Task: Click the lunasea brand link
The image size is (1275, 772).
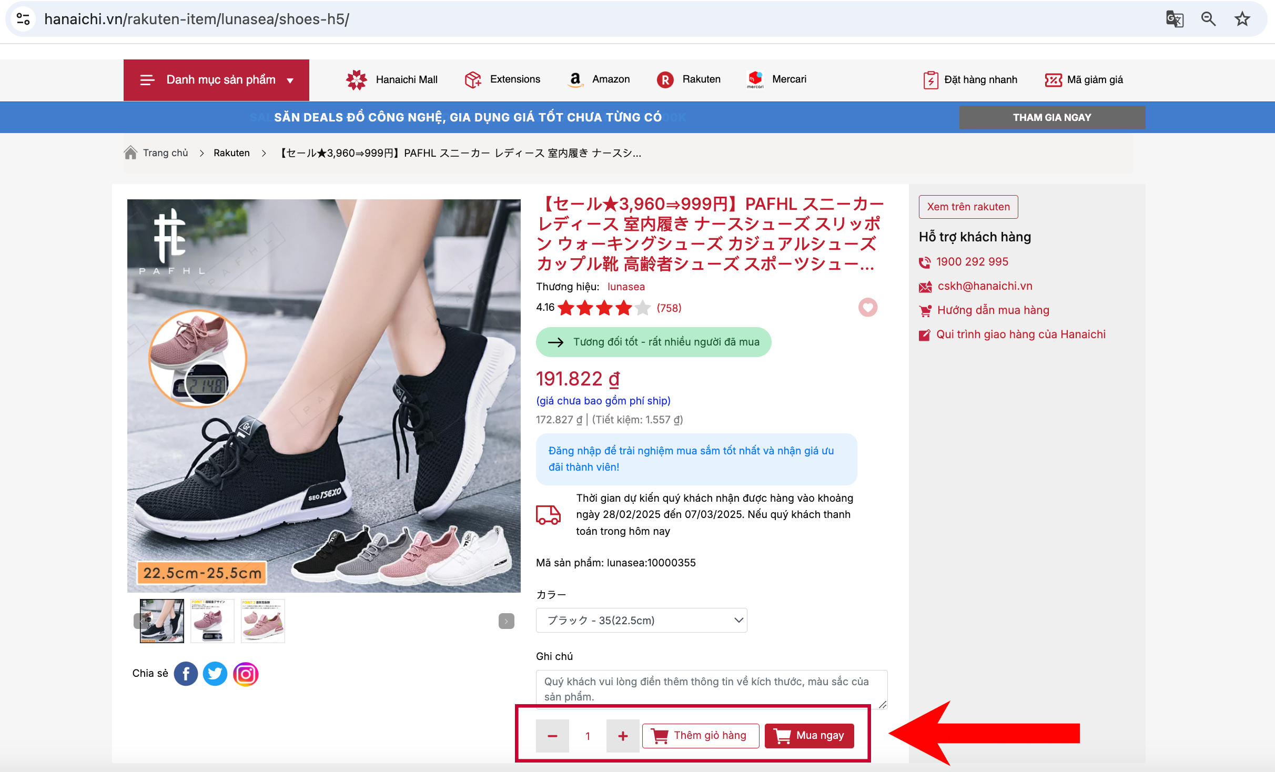Action: click(x=626, y=287)
